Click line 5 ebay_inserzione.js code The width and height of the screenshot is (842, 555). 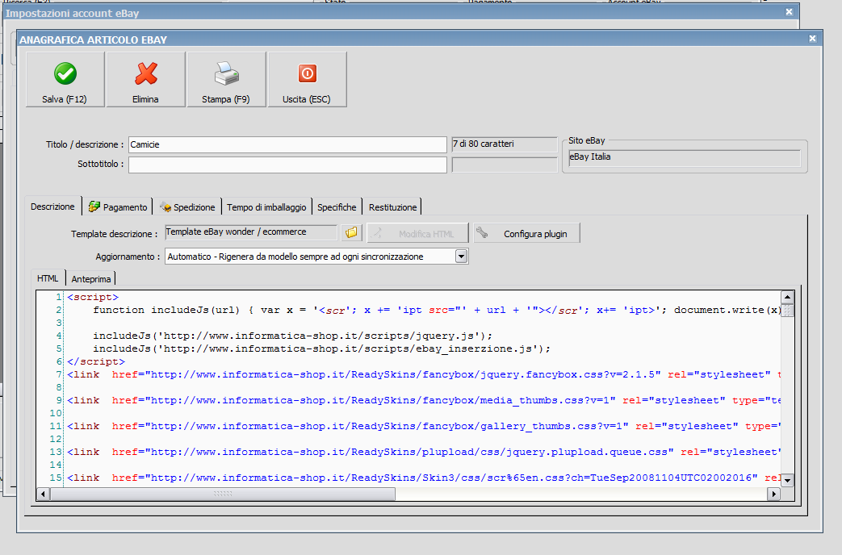click(x=321, y=348)
